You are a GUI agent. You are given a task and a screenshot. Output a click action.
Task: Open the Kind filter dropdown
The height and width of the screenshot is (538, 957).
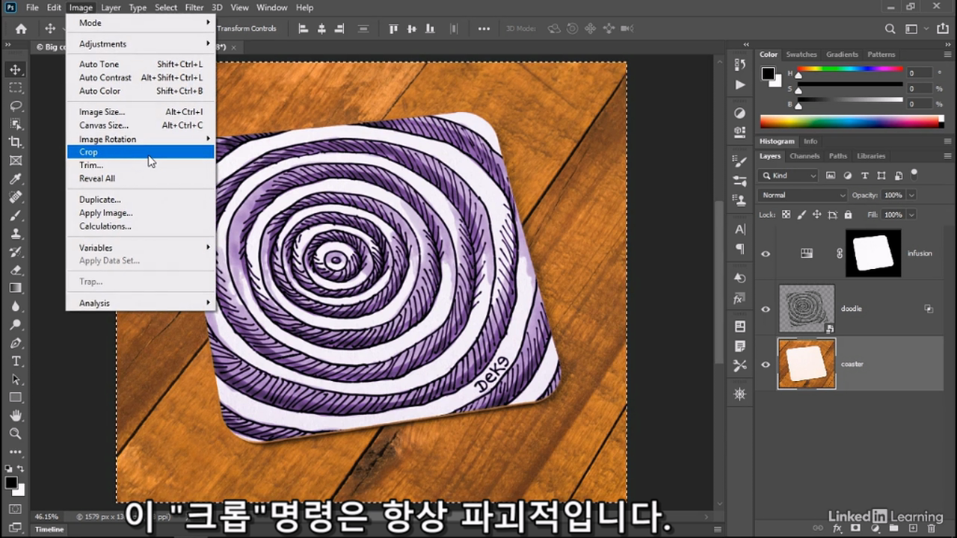[x=788, y=176]
